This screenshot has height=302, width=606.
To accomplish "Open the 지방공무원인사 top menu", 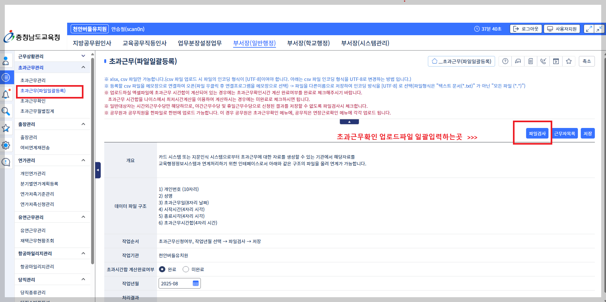I will [x=92, y=43].
